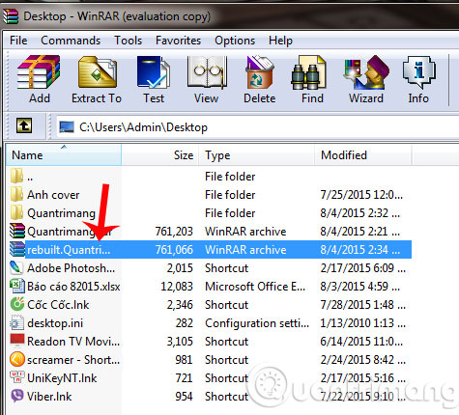Select the Báo cáo 82015.xlsx Excel icon
Viewport: 459px width, 415px height.
(17, 286)
